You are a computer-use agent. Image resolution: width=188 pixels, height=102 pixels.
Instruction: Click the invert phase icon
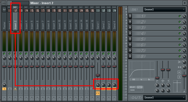tap(179, 77)
